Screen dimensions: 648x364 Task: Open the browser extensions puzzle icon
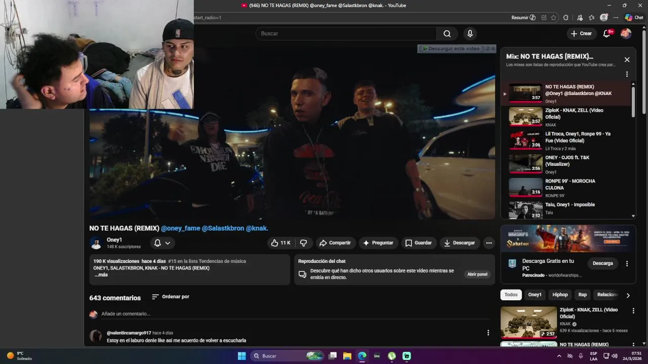566,18
